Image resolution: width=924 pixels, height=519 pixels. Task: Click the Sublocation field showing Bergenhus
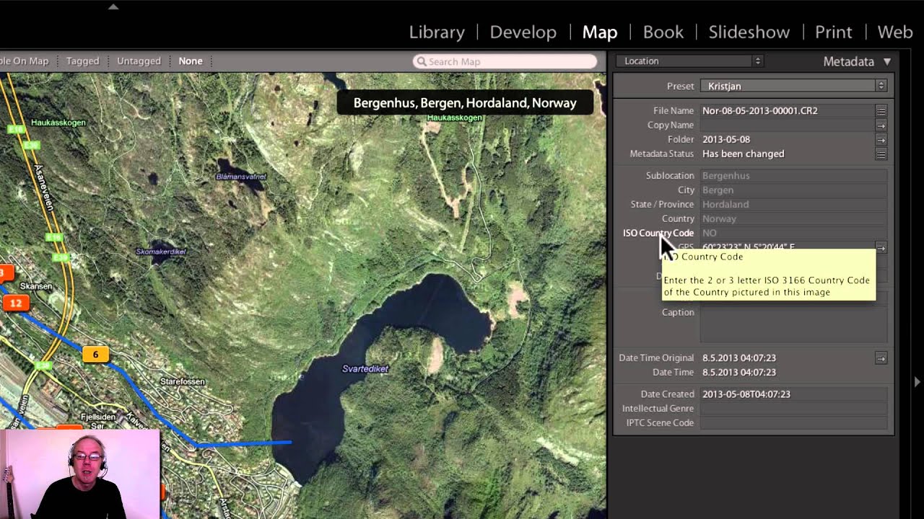pyautogui.click(x=793, y=176)
